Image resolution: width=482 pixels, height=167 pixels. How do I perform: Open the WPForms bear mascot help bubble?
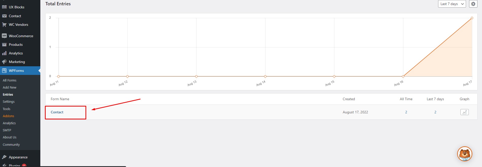point(465,154)
